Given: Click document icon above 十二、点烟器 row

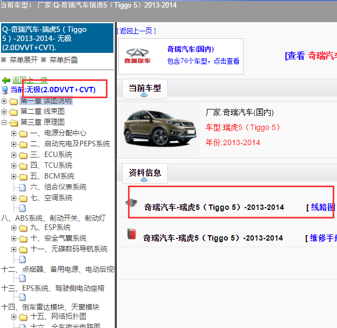Looking at the screenshot, I should [23, 259].
